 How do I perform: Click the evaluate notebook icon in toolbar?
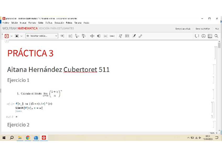tap(7, 36)
